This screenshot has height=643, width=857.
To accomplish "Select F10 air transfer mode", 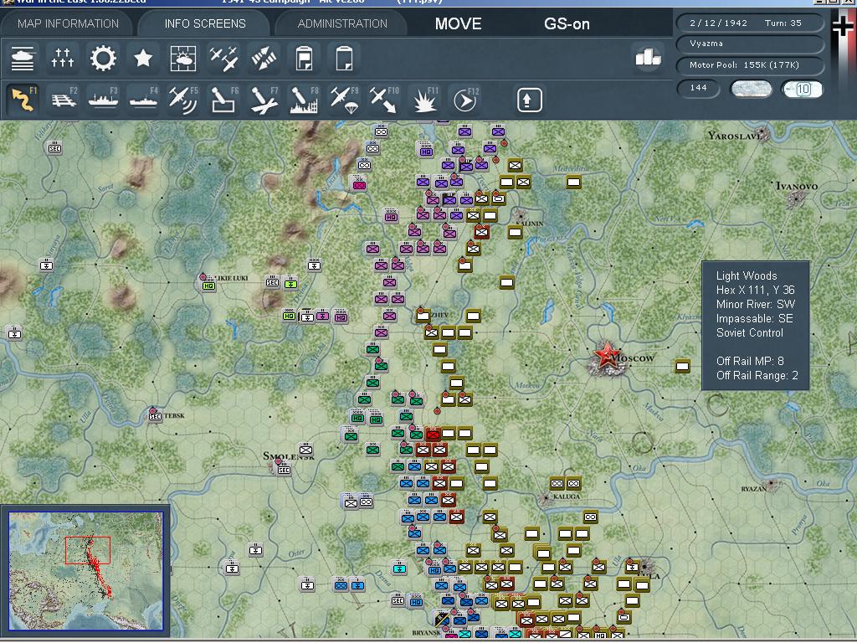I will pos(384,100).
